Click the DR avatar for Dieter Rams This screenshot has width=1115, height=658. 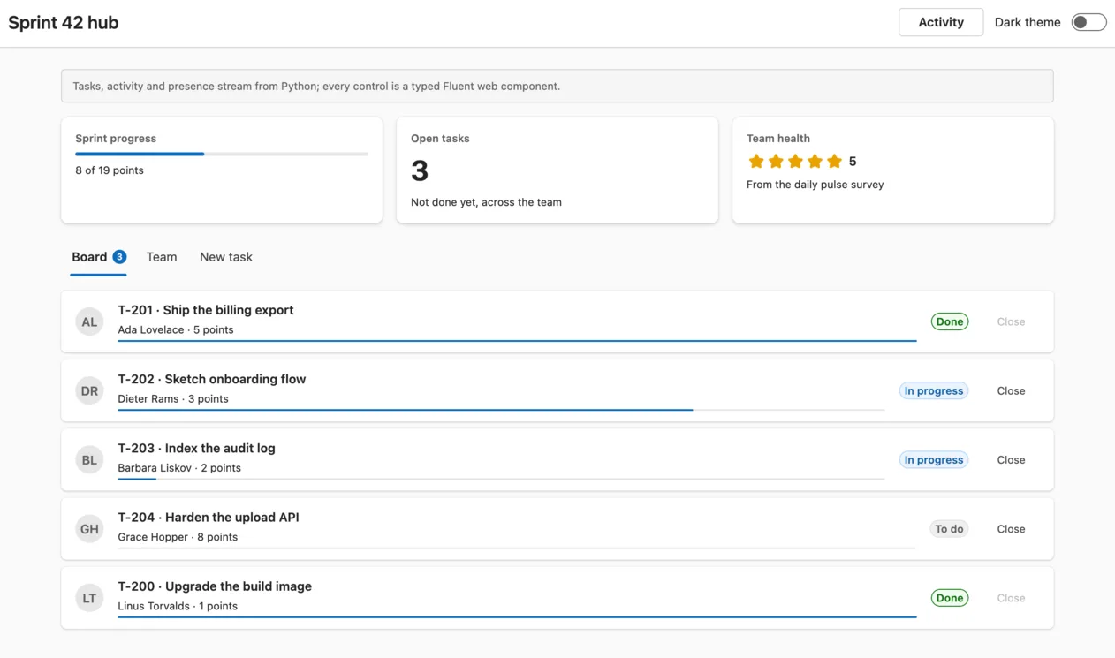pyautogui.click(x=89, y=390)
